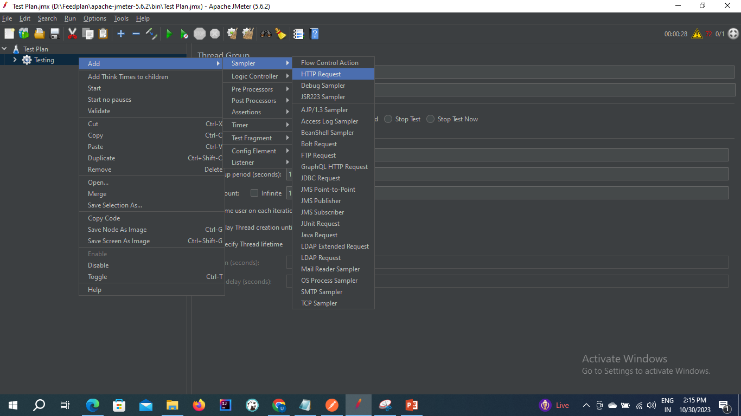Image resolution: width=741 pixels, height=416 pixels.
Task: Open the Function Helper list icon
Action: [x=298, y=34]
